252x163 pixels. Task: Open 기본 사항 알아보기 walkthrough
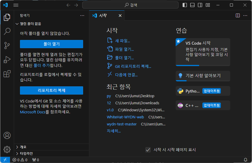click(x=203, y=76)
